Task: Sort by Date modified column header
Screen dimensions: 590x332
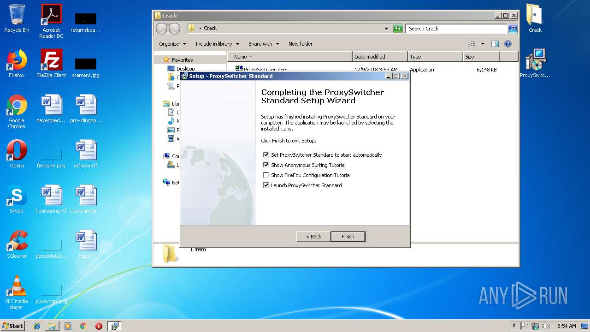Action: pos(380,57)
